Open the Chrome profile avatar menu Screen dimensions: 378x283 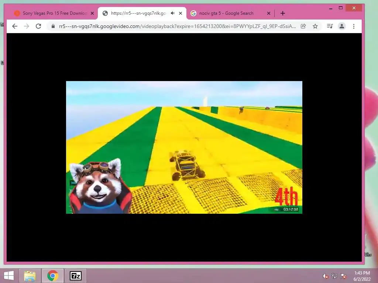point(341,26)
